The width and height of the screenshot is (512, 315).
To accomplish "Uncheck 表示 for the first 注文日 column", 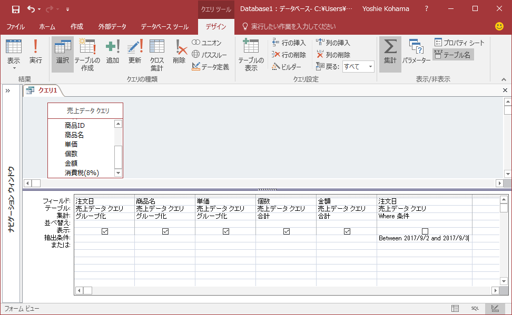I will 104,231.
